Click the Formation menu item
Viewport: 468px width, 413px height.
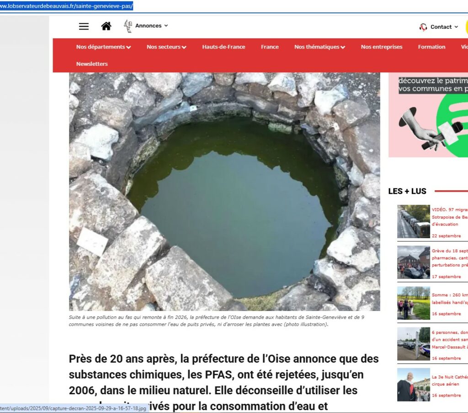431,47
